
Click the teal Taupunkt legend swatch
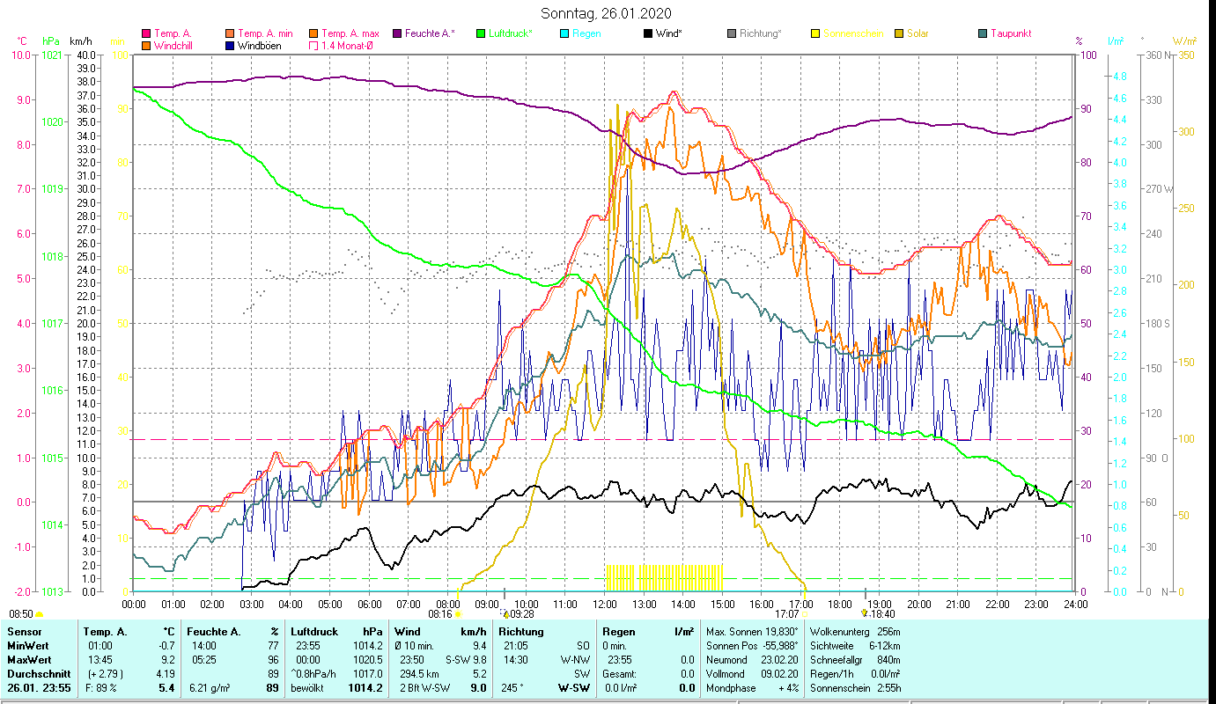point(983,34)
